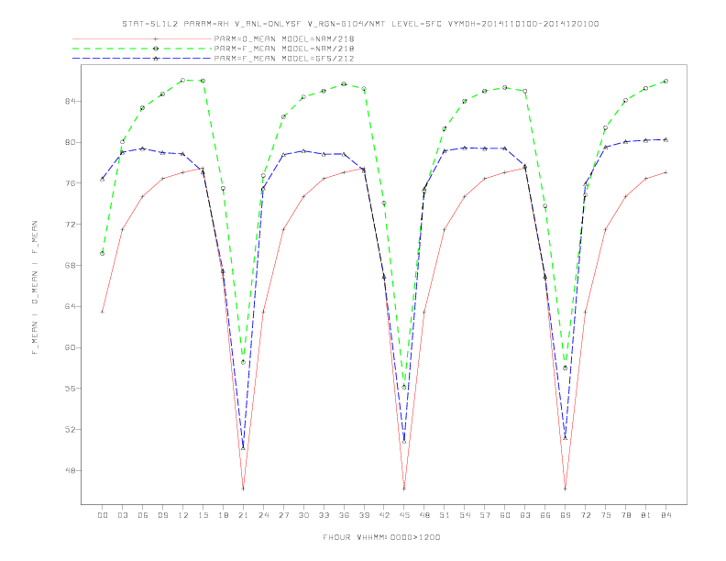This screenshot has height=561, width=726.
Task: Click green circle marker at hour 84
Action: point(666,81)
